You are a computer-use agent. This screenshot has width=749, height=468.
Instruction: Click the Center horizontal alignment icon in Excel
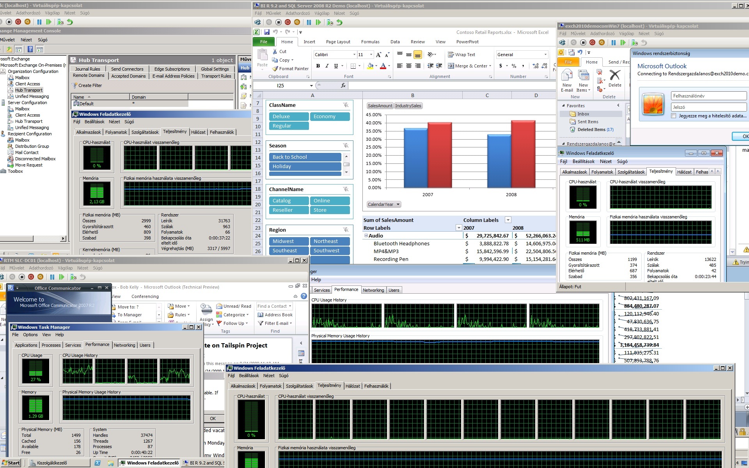pyautogui.click(x=408, y=66)
